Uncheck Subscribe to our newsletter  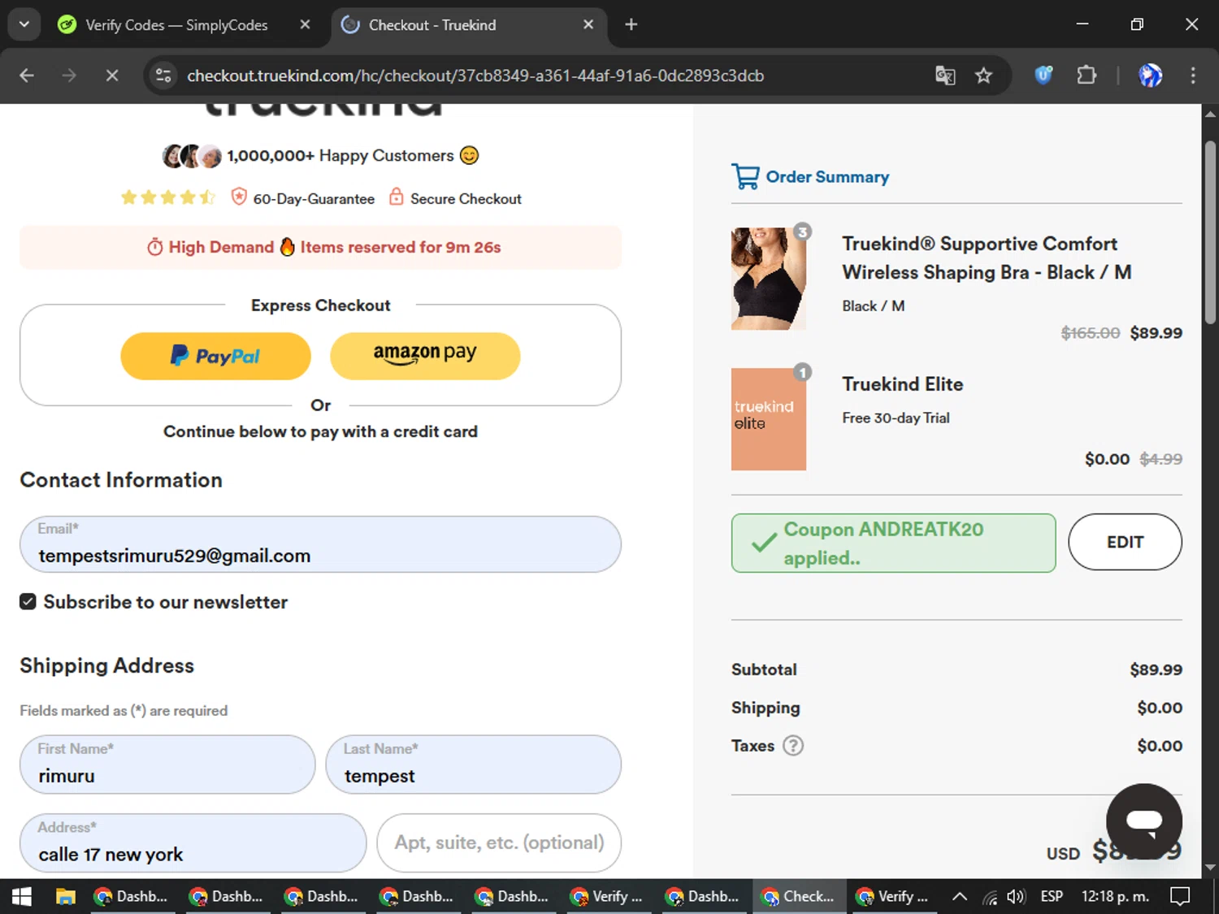28,602
